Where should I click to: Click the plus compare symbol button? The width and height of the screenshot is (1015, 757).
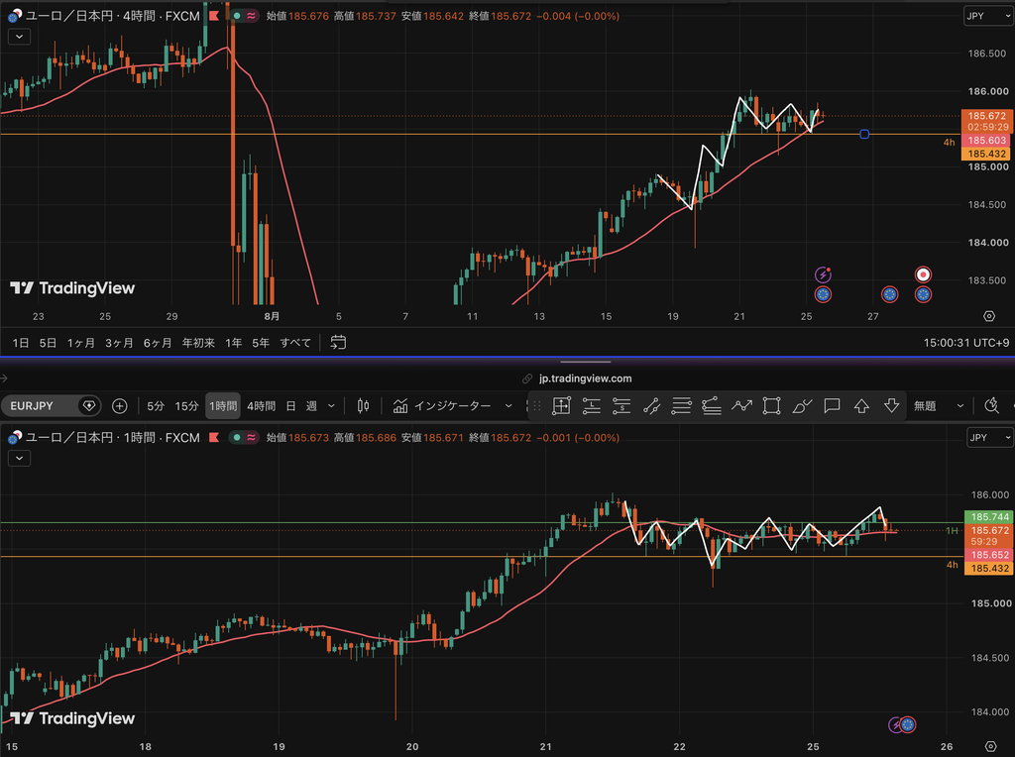(119, 405)
